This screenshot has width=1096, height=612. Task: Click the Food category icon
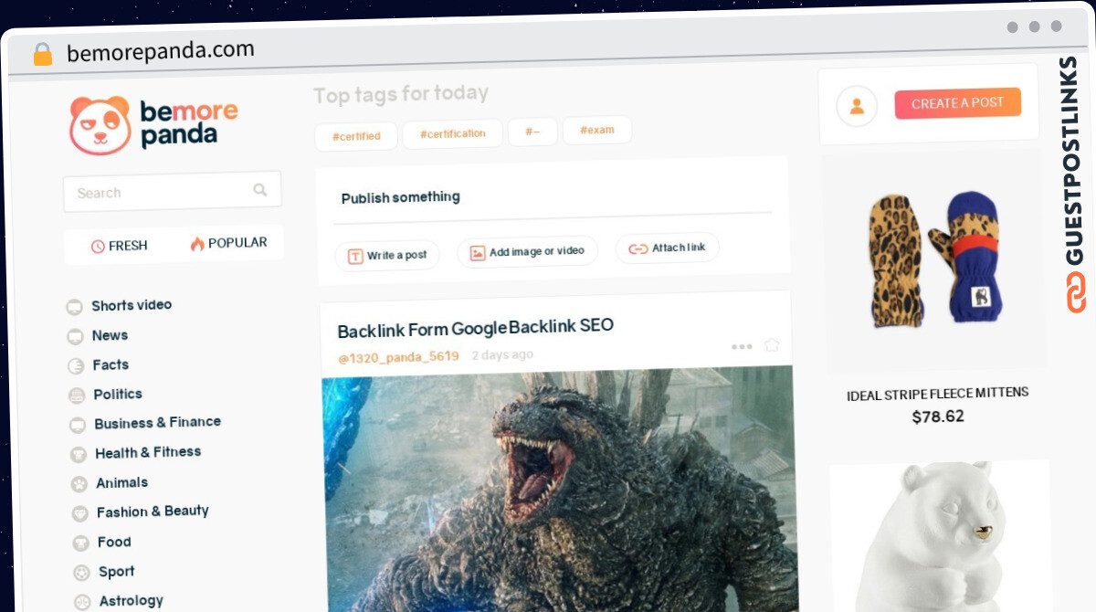(81, 543)
